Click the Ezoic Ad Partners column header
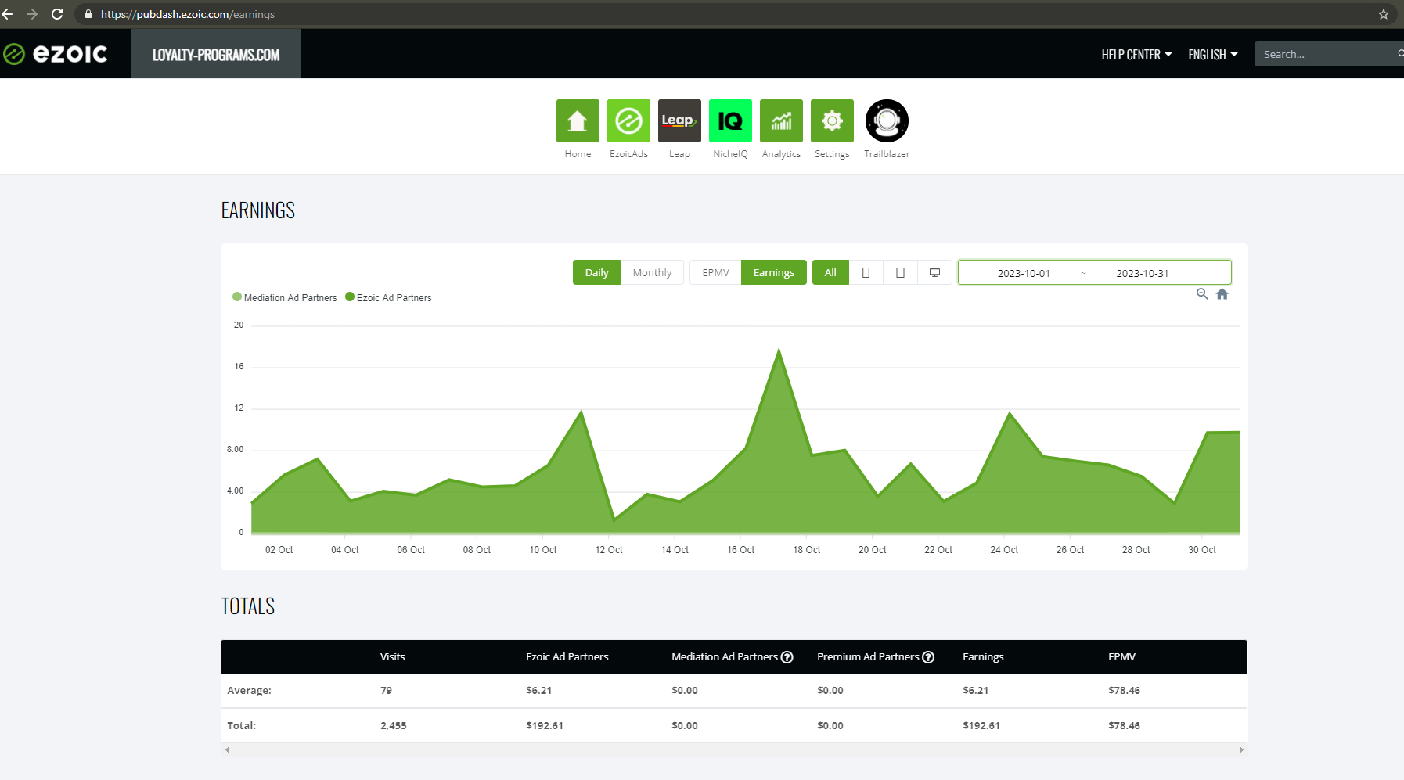This screenshot has width=1404, height=780. pyautogui.click(x=567, y=657)
